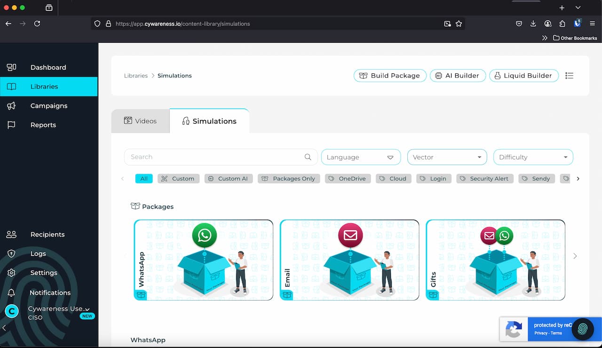Screen dimensions: 602x348
Task: Open the Gifts package card
Action: pyautogui.click(x=495, y=260)
